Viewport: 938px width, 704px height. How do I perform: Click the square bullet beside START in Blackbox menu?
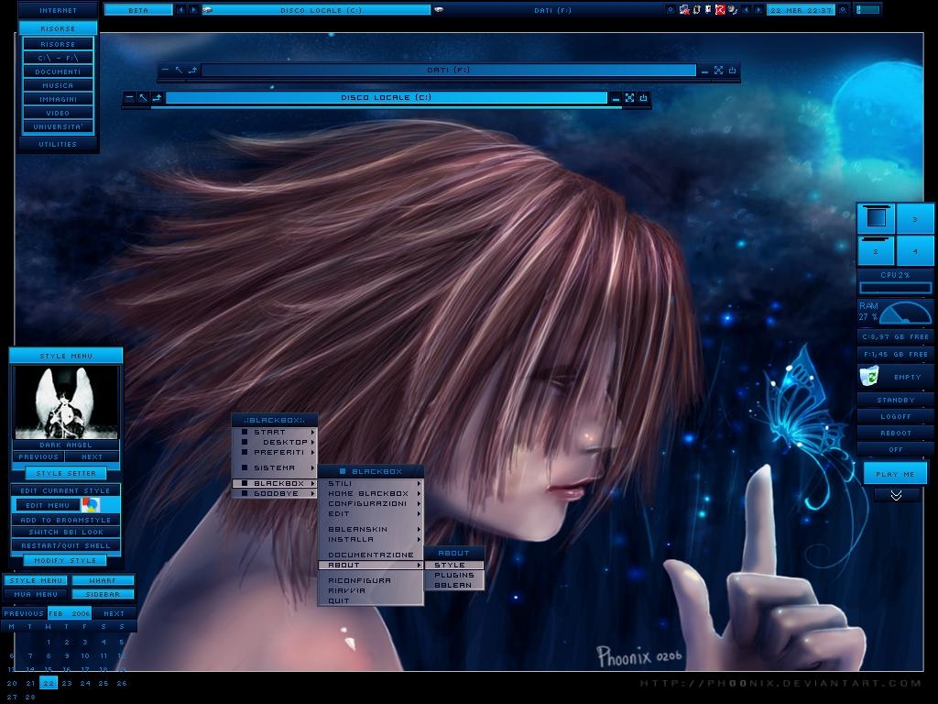[x=244, y=432]
